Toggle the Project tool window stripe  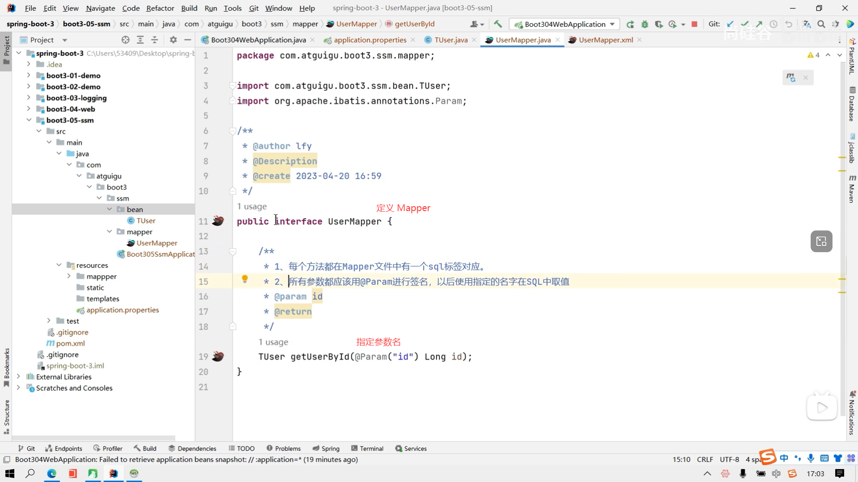point(6,49)
